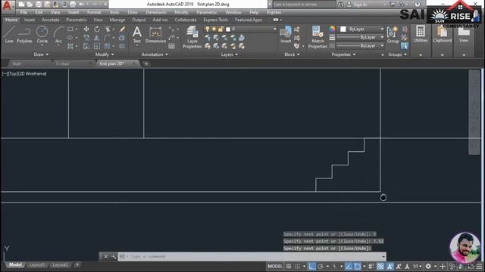Toggle transparency display in status bar
Viewport: 485px width, 272px height.
pos(380,266)
